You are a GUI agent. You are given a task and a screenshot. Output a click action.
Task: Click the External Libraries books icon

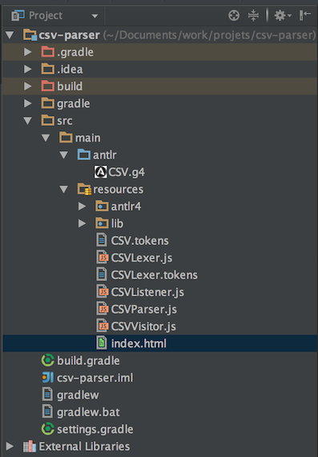30,447
